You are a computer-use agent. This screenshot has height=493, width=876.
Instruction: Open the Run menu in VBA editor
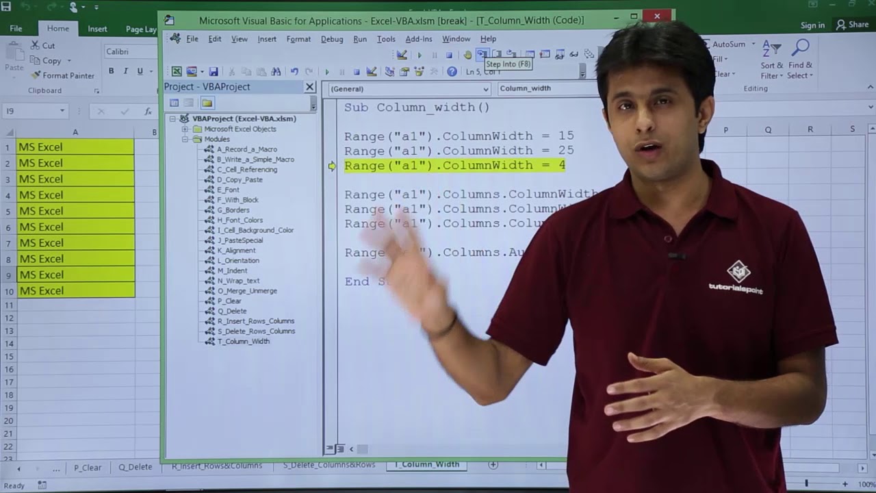[x=360, y=39]
